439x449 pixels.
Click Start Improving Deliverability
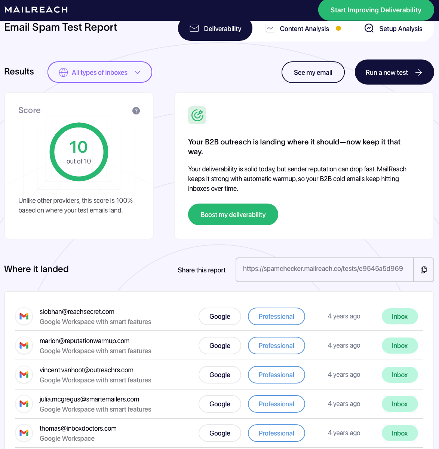(x=376, y=10)
